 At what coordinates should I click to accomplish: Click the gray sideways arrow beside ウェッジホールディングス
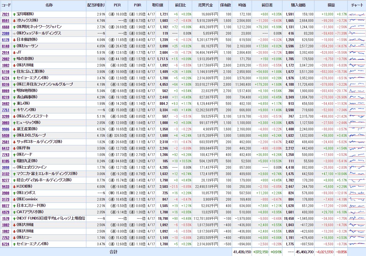click(14, 33)
